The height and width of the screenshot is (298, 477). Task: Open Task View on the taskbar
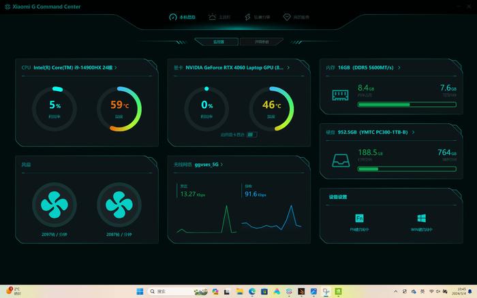click(227, 292)
